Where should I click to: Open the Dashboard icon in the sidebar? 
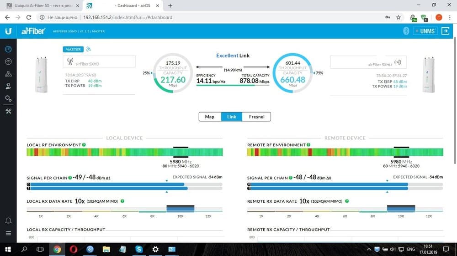point(8,49)
